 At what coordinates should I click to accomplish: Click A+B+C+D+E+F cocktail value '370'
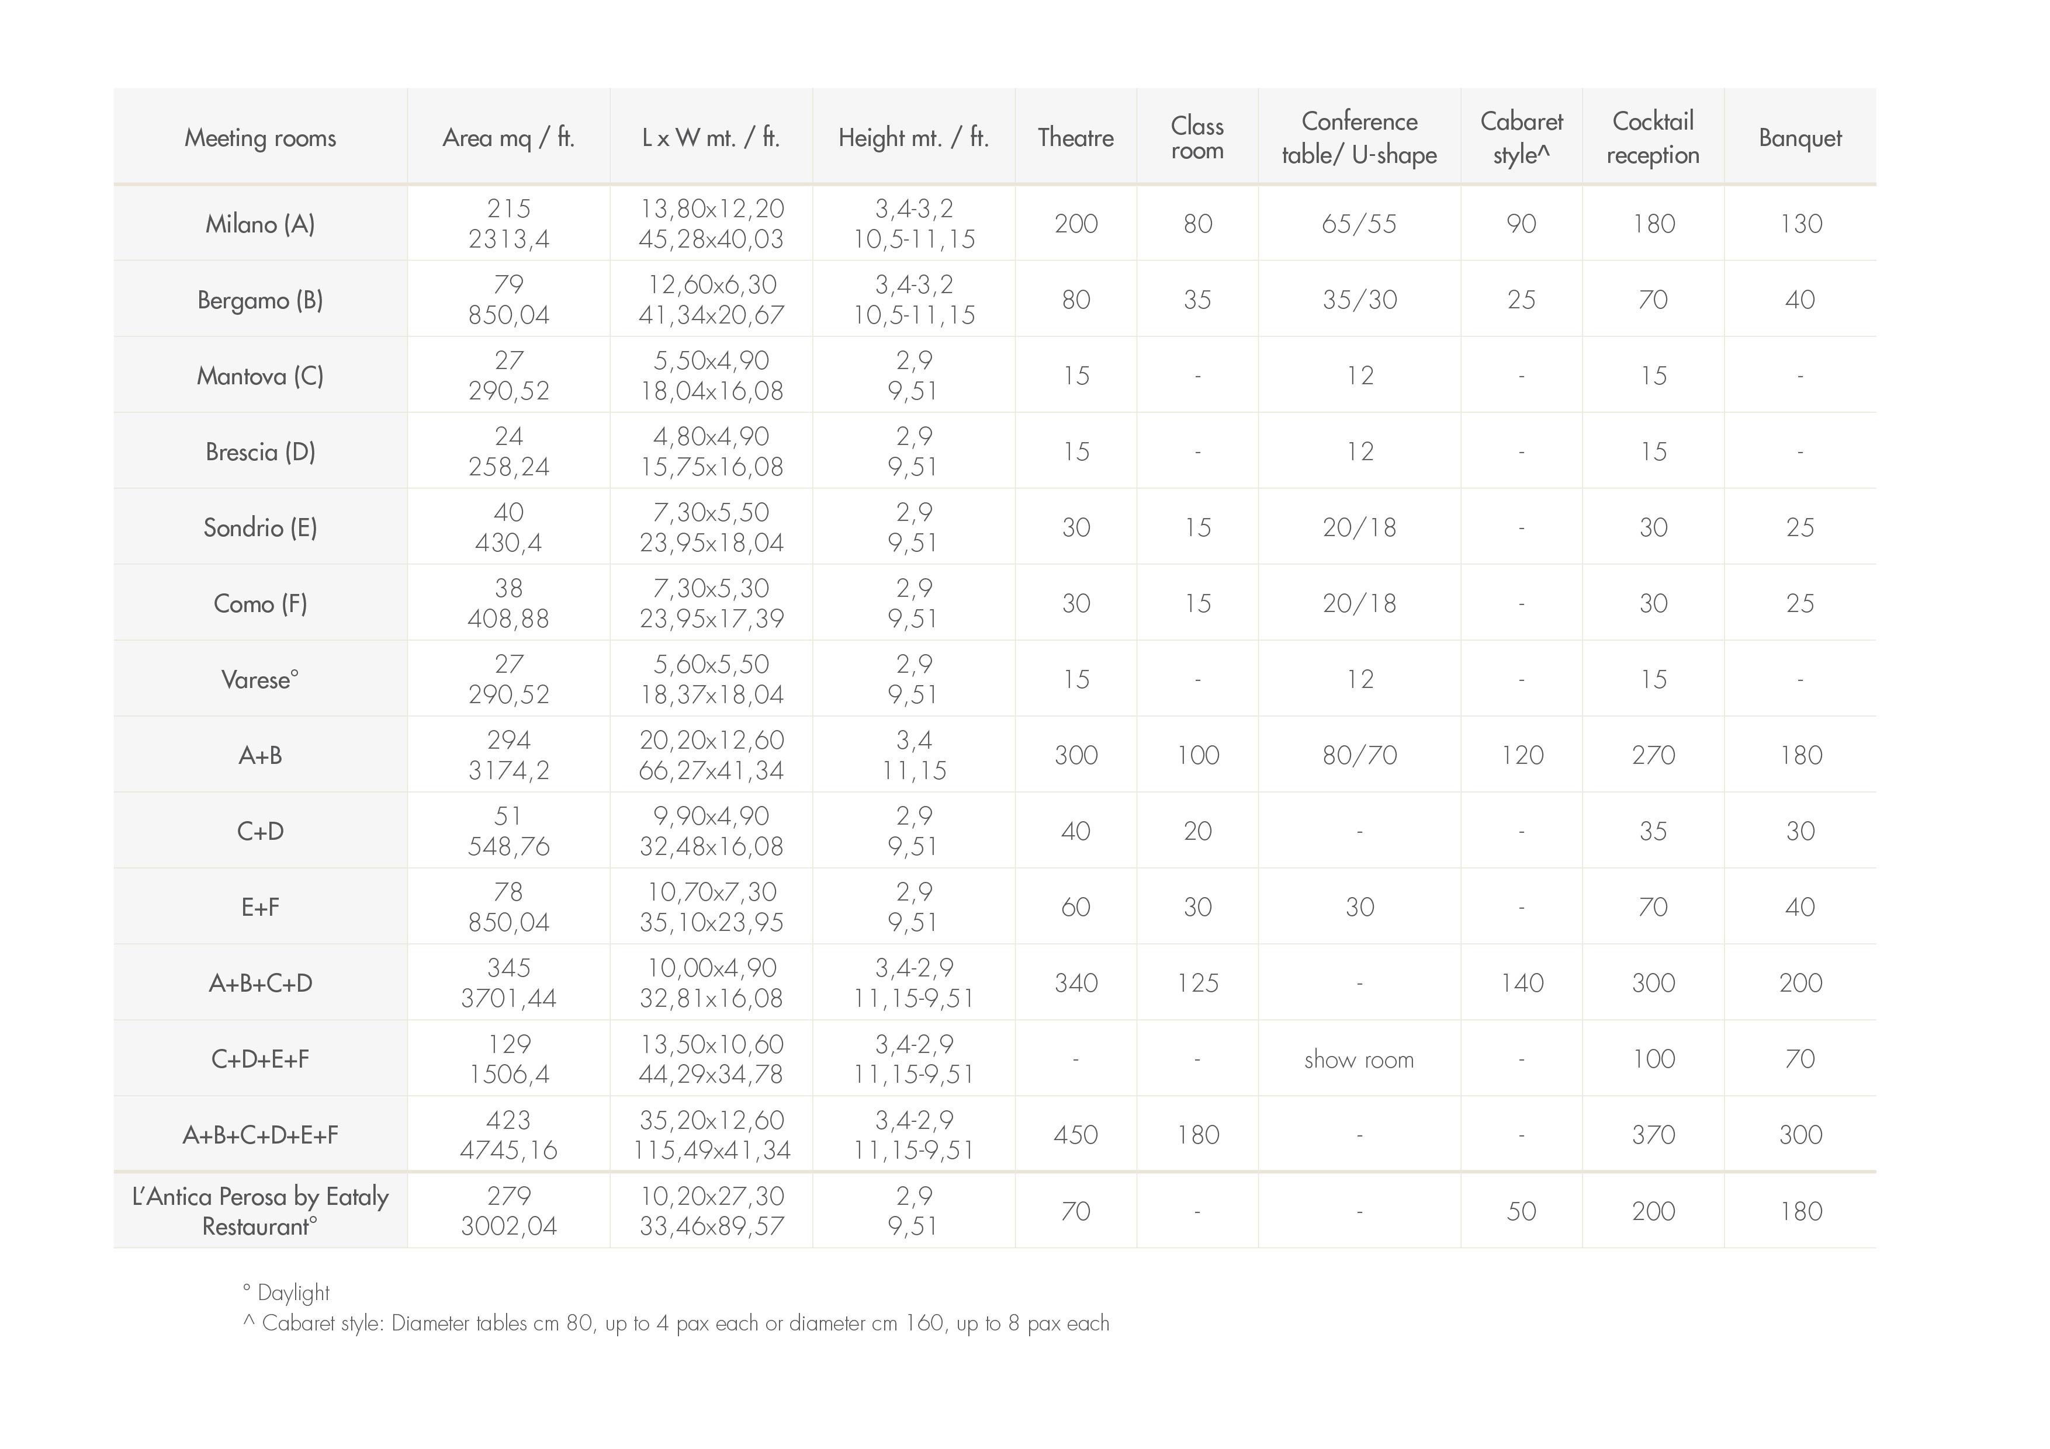click(x=1653, y=1135)
